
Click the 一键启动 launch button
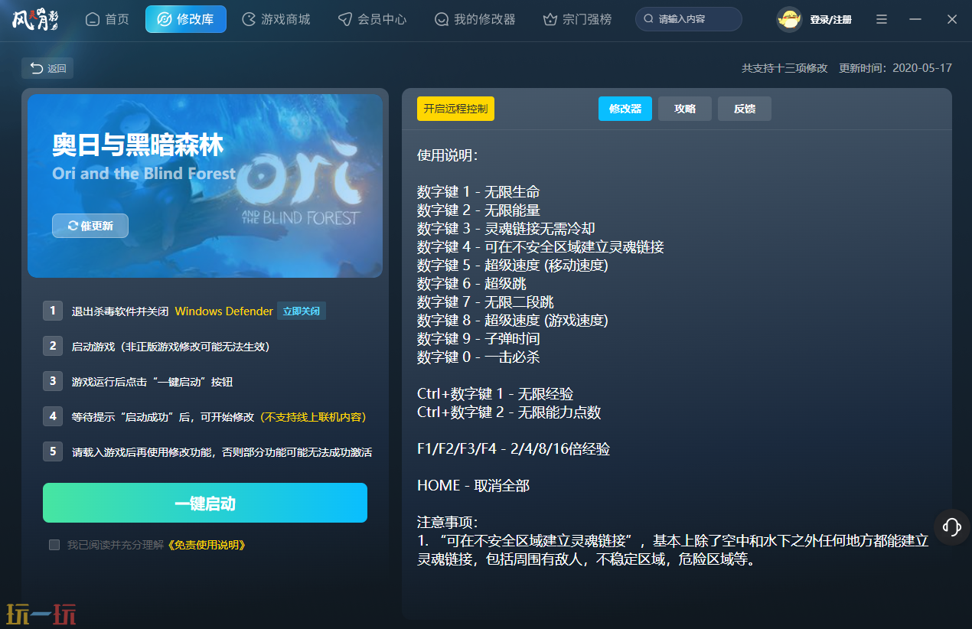click(x=205, y=503)
